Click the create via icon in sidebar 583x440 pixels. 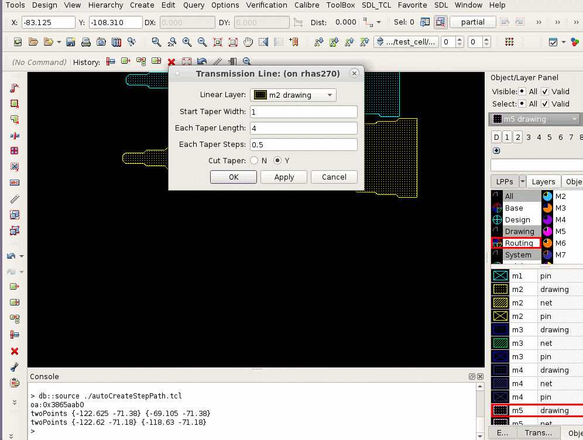point(15,151)
